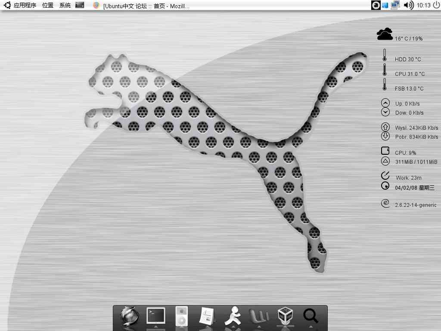Click the '04/02/08 星期三' date text
Viewport: 441px width, 331px height.
(415, 188)
